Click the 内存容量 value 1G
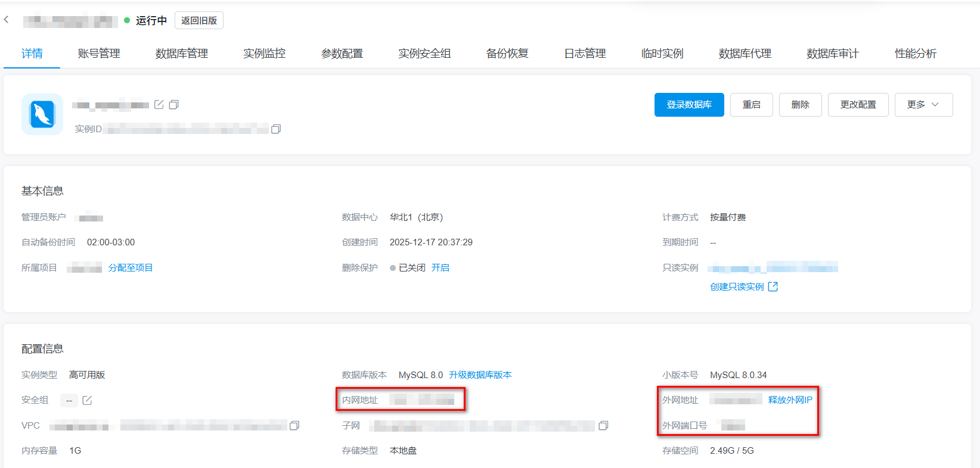 click(75, 451)
